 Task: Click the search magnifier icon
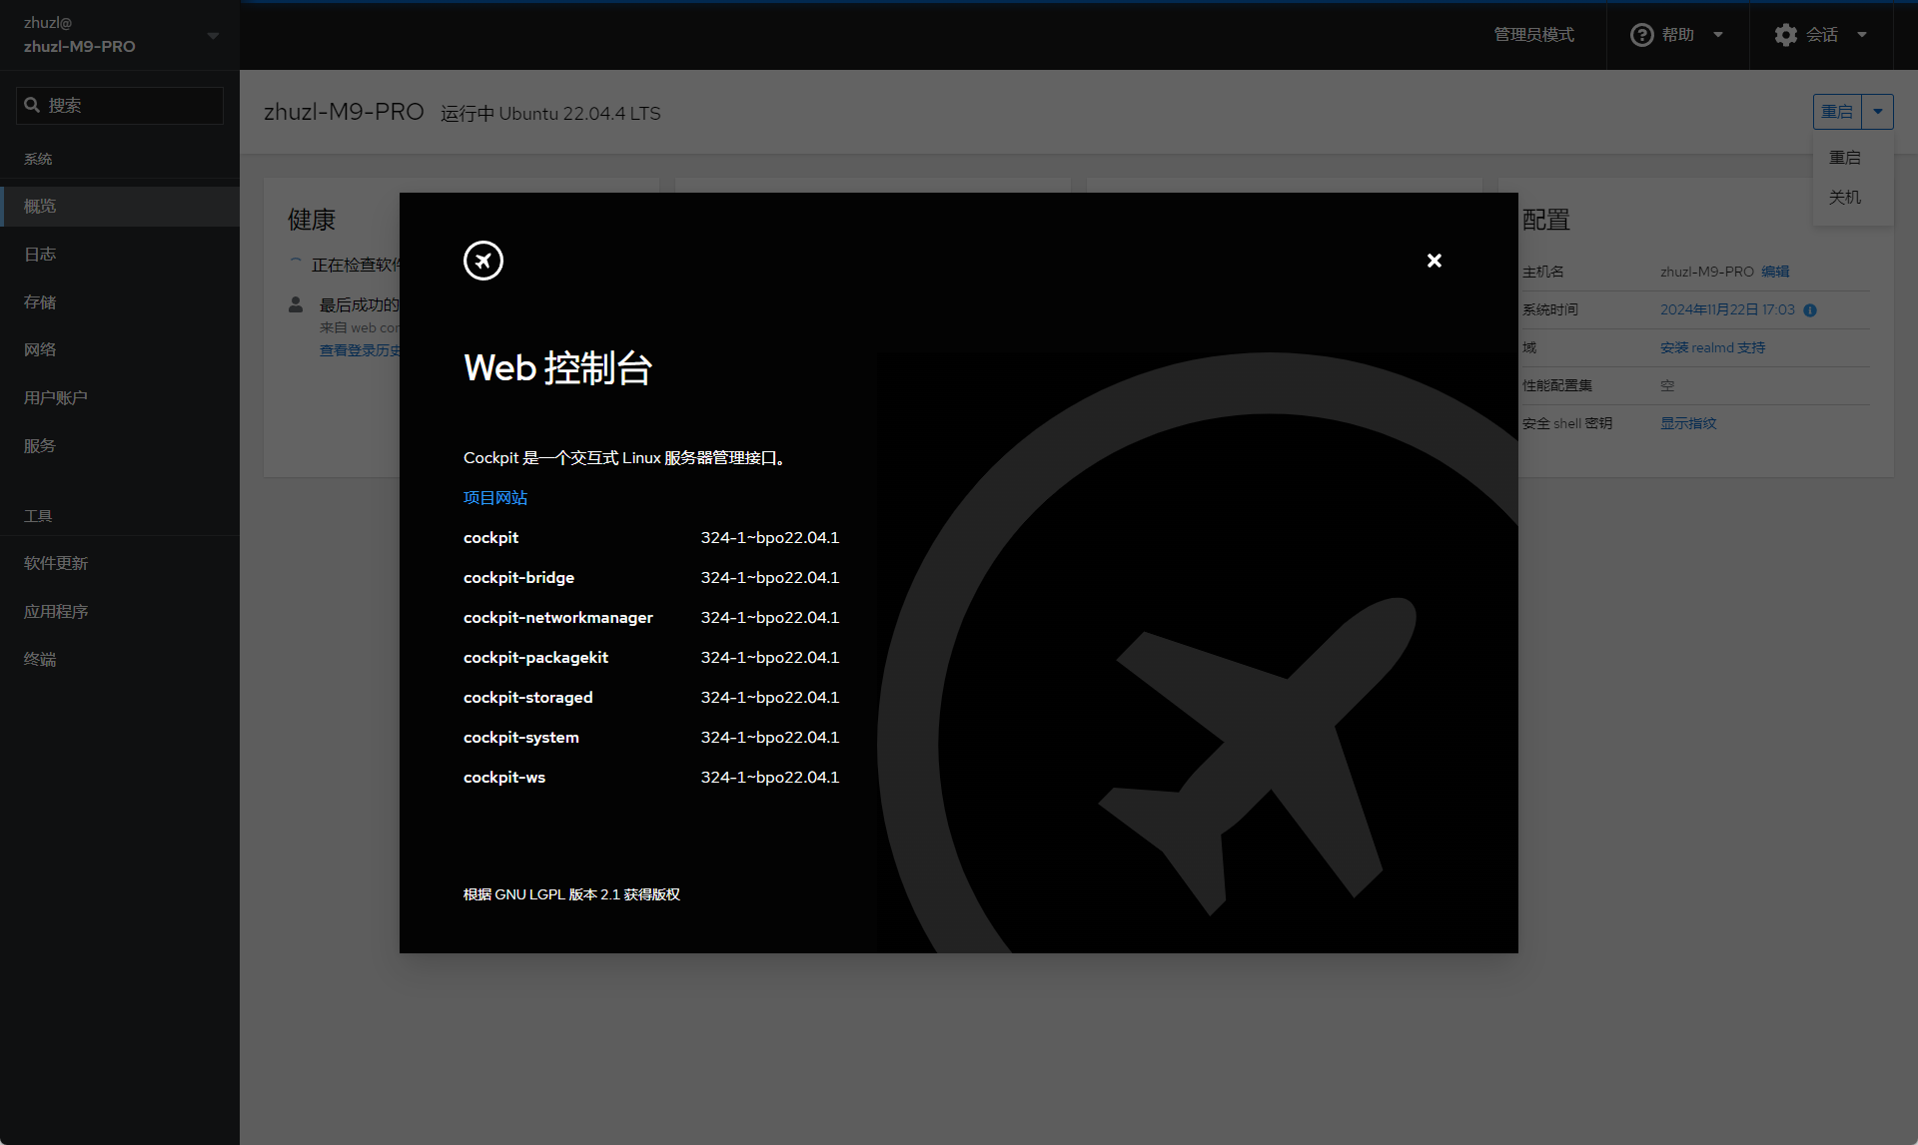click(x=32, y=105)
